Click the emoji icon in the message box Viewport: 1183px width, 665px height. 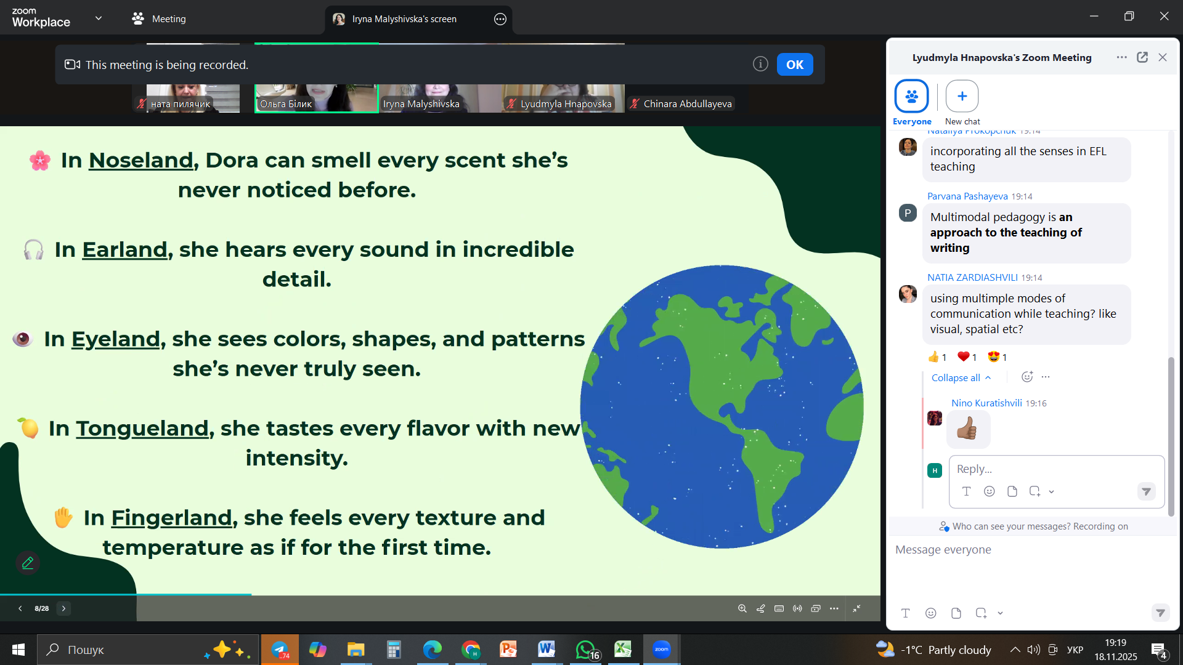[931, 613]
